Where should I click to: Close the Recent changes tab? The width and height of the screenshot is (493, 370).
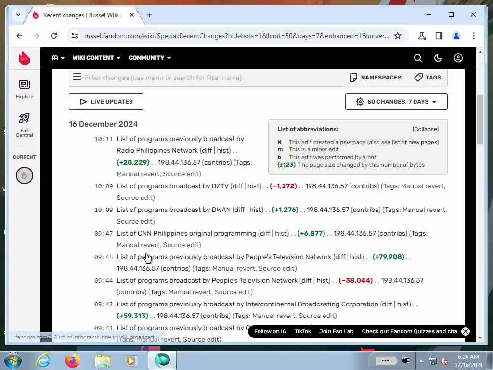click(x=132, y=15)
